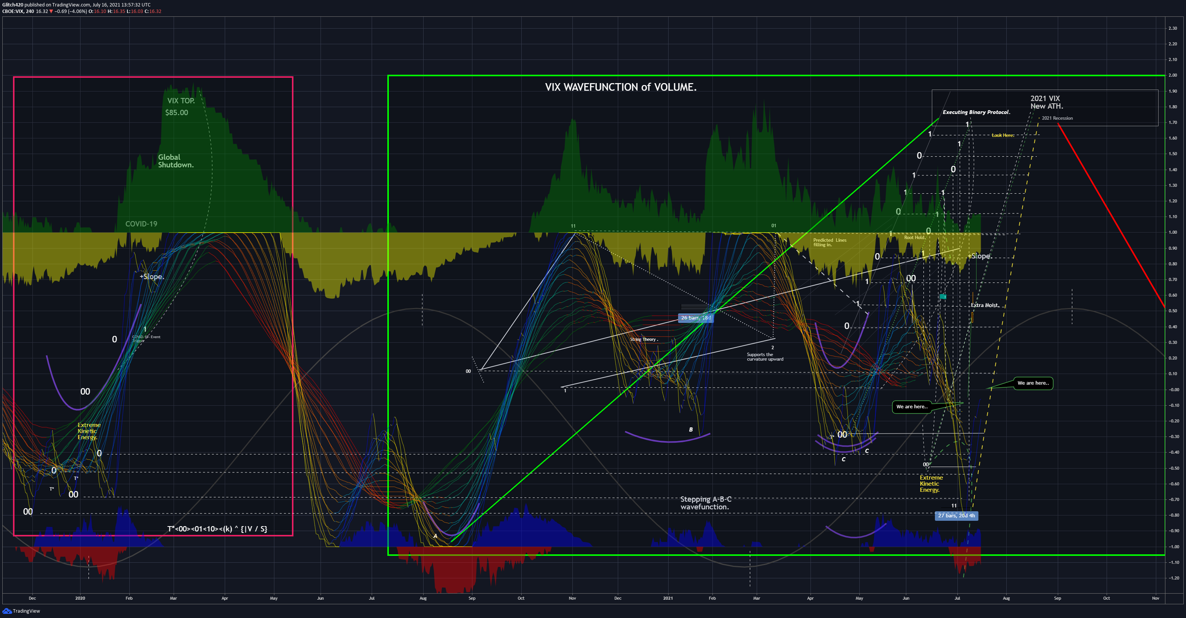Select the 'Global Shutdown.' label
This screenshot has width=1186, height=618.
pyautogui.click(x=176, y=161)
